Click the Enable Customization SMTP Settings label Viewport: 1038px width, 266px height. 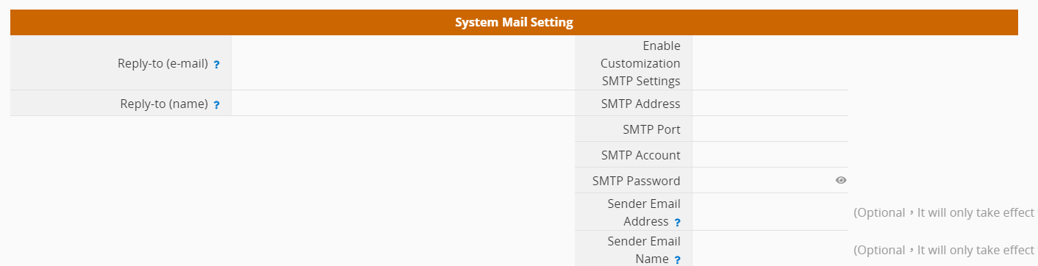[x=640, y=63]
